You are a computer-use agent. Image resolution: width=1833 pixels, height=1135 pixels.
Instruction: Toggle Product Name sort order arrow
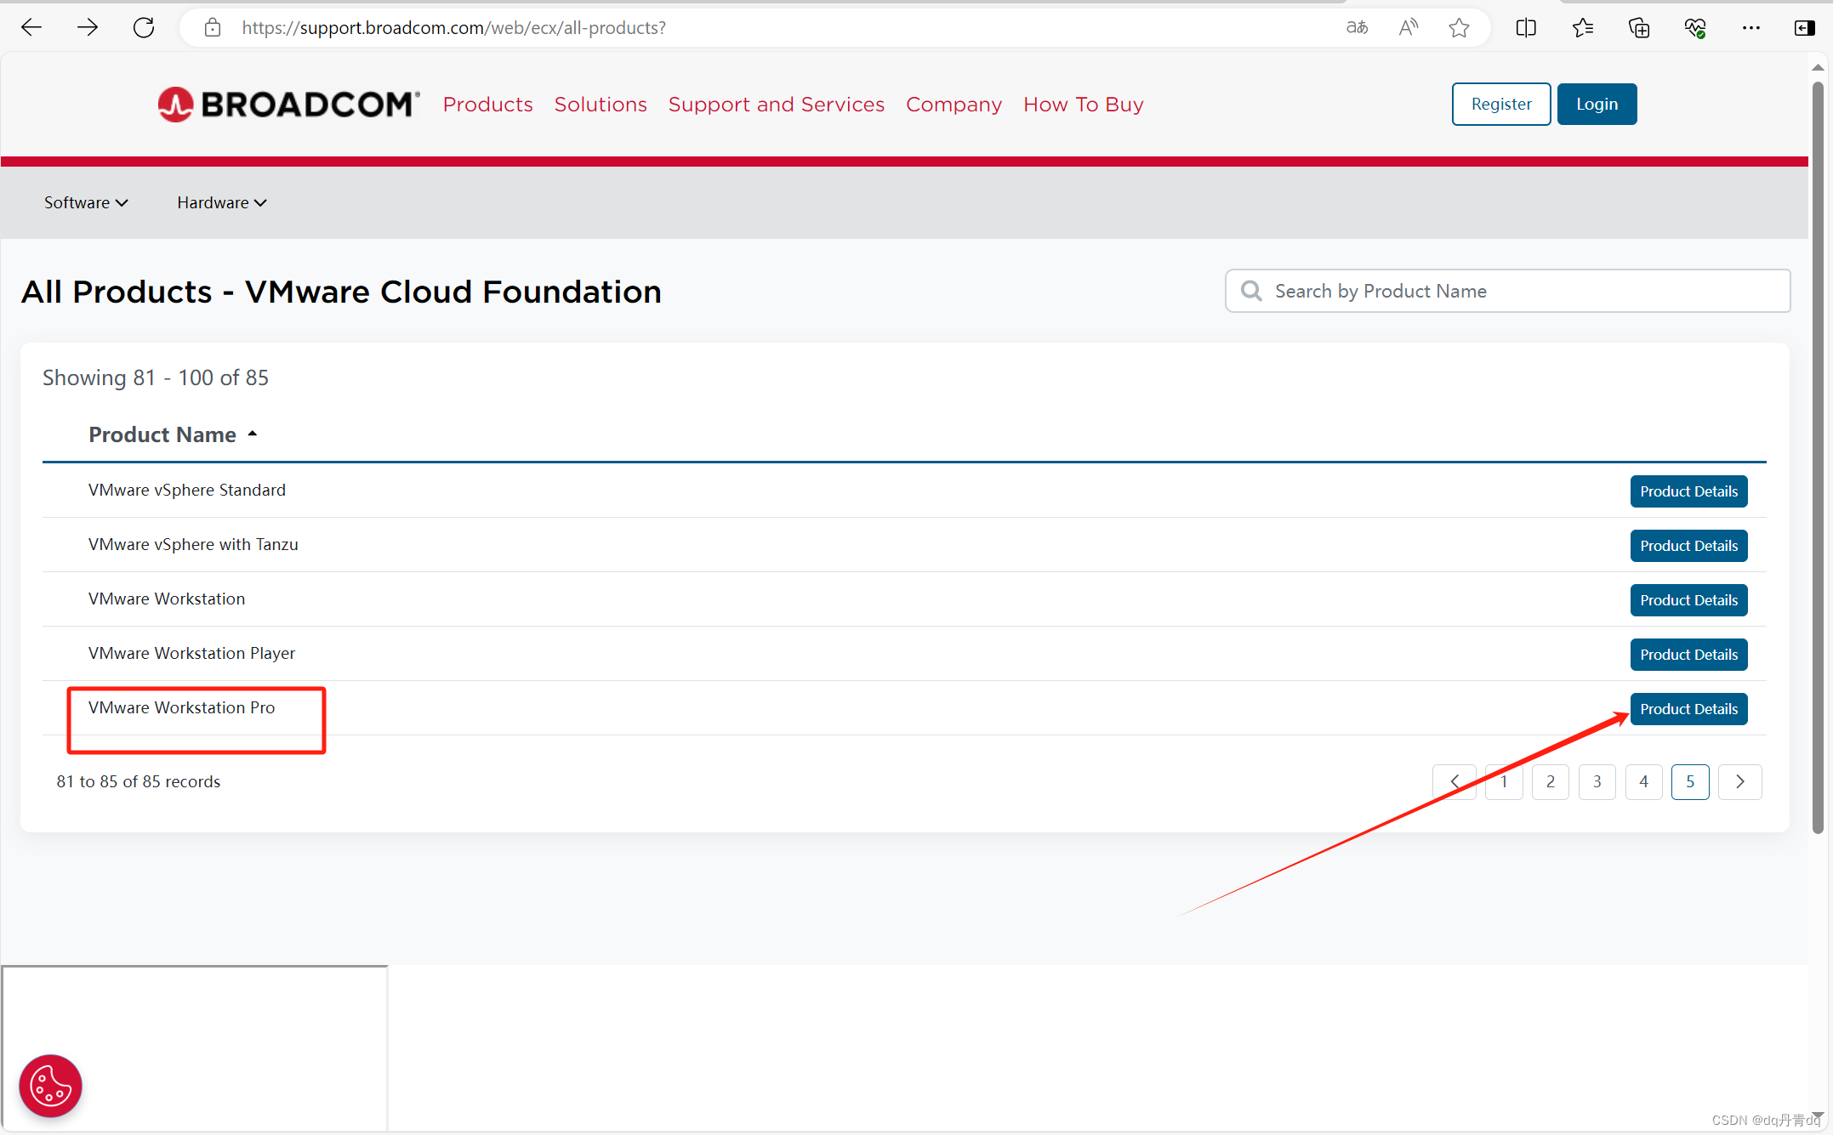click(253, 434)
